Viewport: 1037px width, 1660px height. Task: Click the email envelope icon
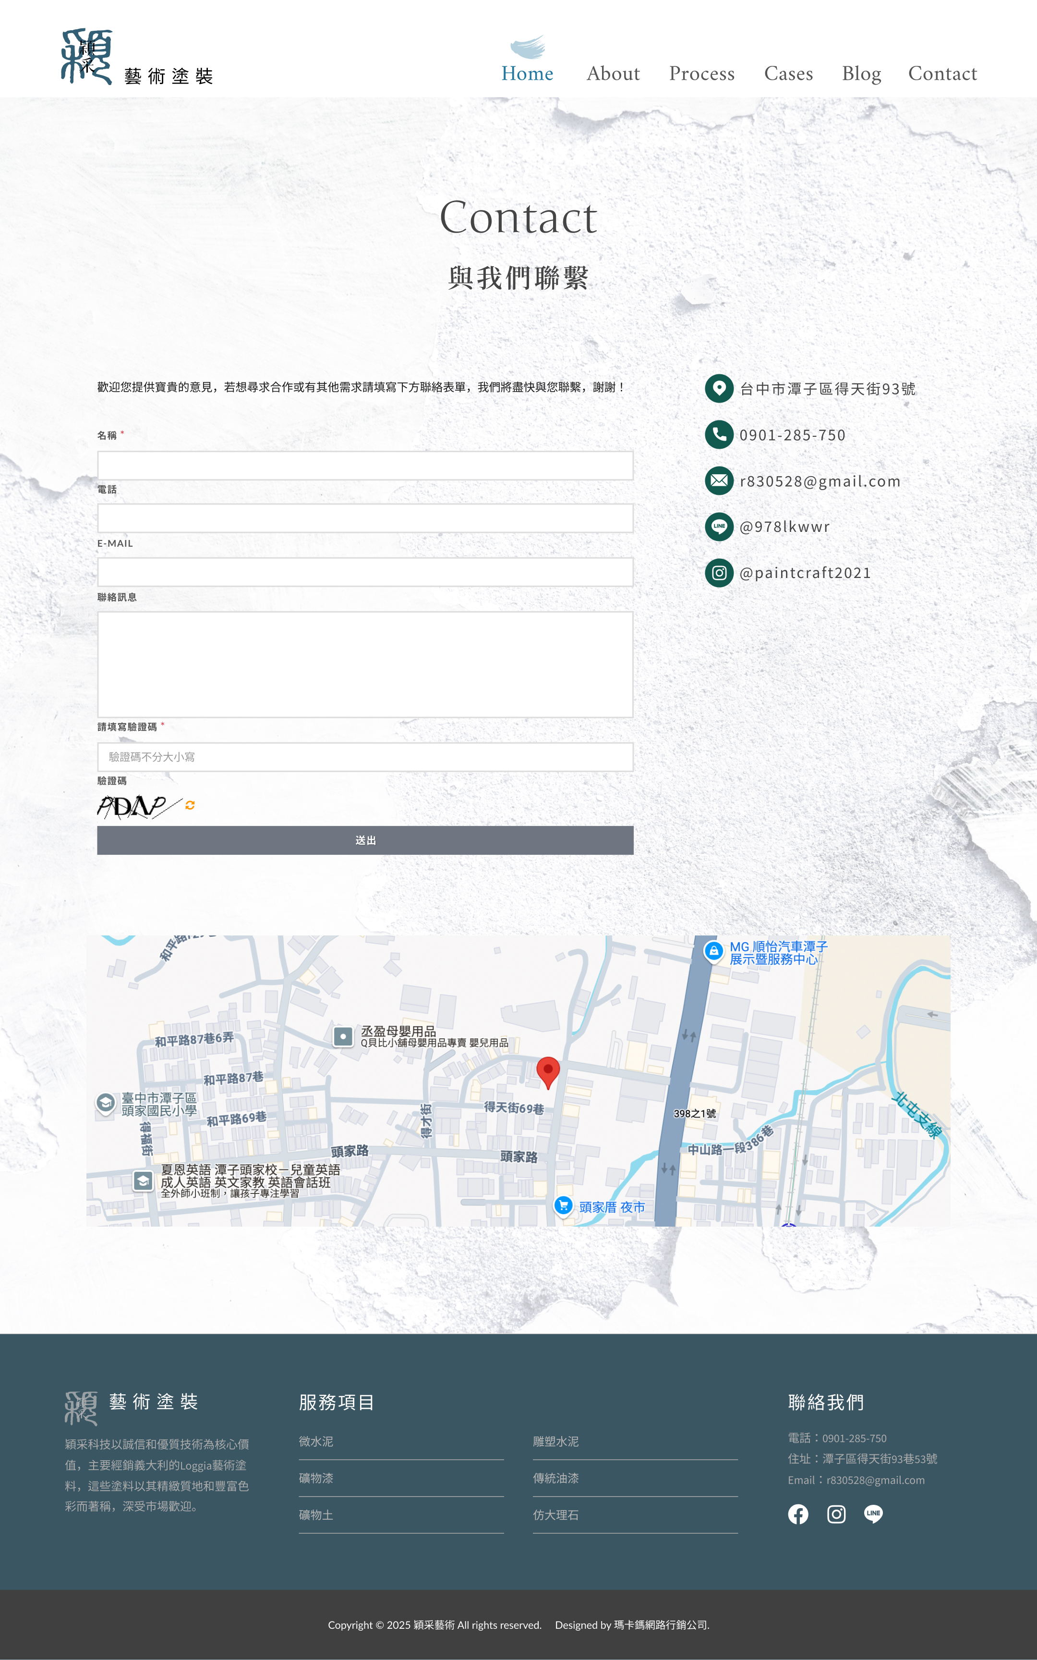(719, 480)
